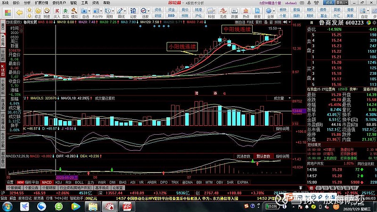The width and height of the screenshot is (377, 212).
Task: Open the 成交量 indicator dropdown
Action: click(x=289, y=98)
